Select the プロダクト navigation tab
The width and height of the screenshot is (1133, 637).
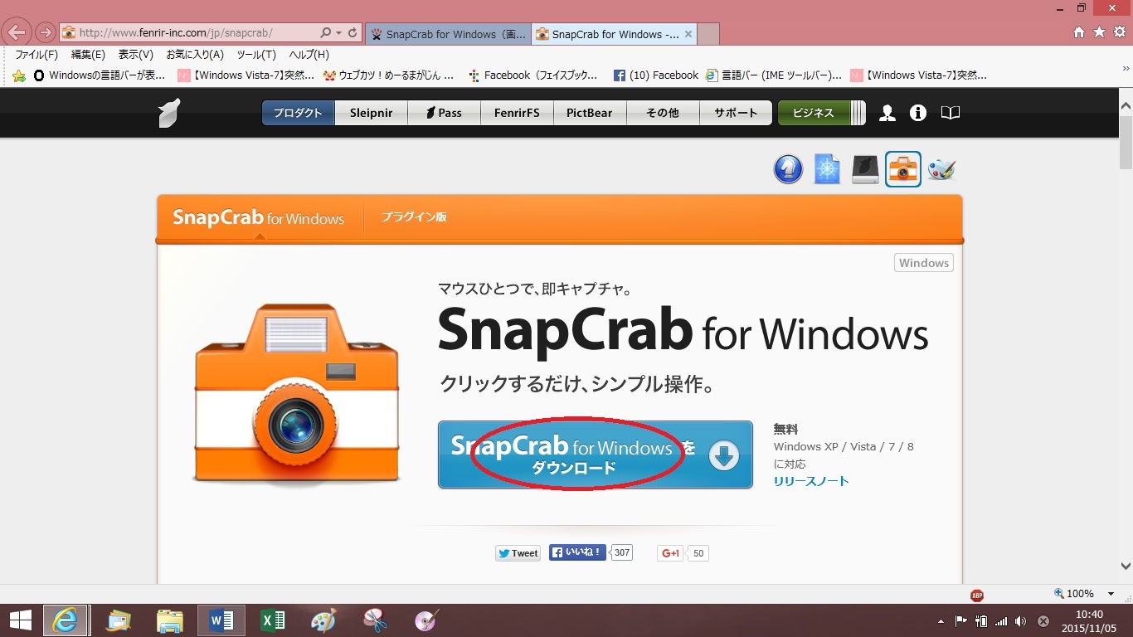point(298,113)
